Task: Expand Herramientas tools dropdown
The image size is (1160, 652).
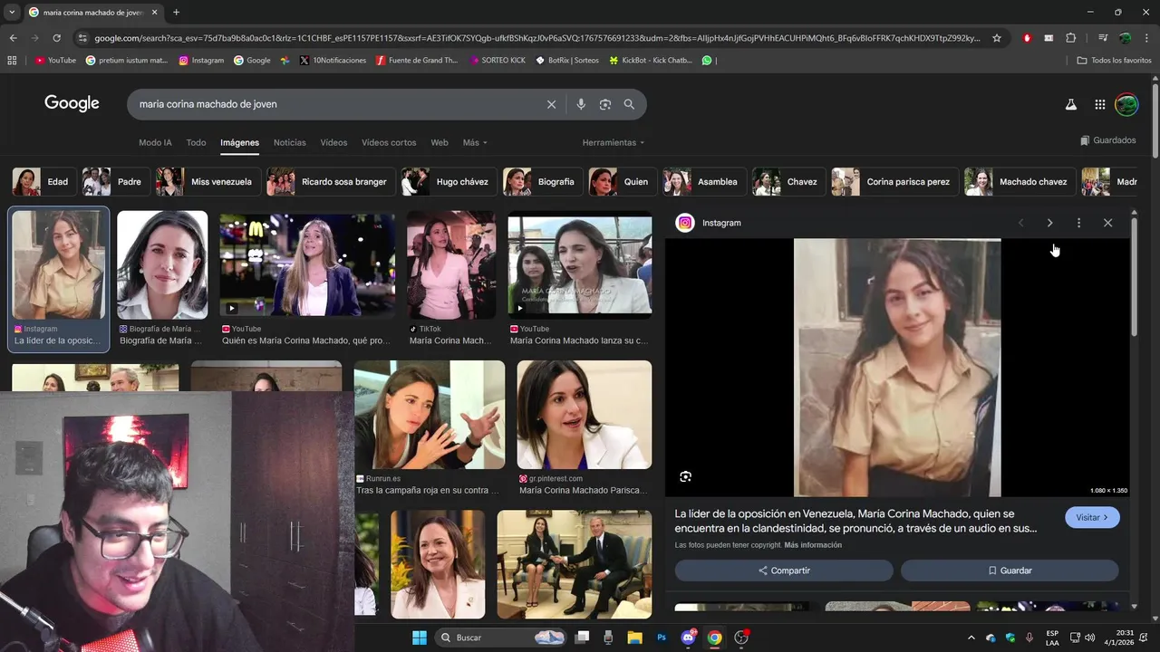Action: click(614, 143)
